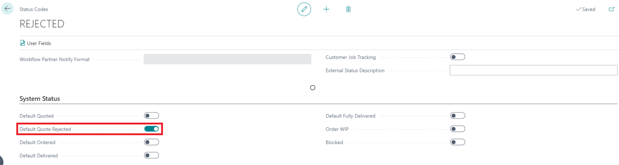Go back using the arrow icon

click(8, 9)
